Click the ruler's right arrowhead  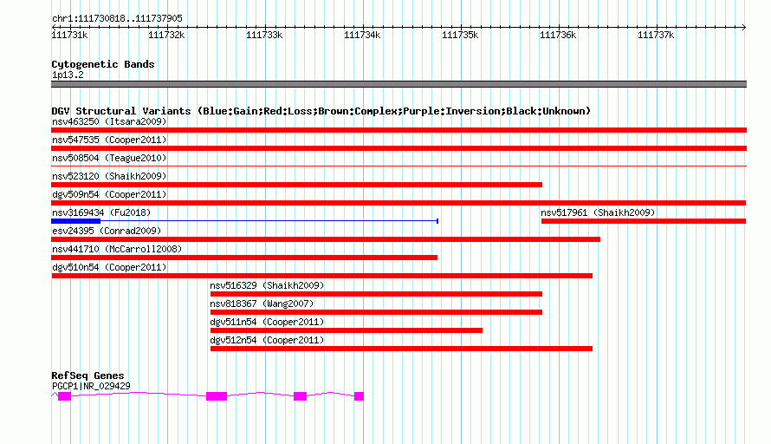tap(744, 27)
